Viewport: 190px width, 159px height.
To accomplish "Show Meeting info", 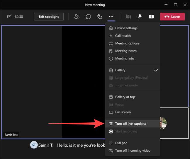I will point(124,59).
